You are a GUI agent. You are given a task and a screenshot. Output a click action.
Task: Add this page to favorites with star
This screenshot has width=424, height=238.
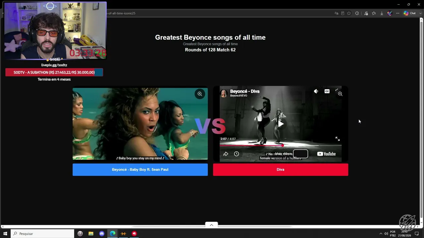[349, 13]
